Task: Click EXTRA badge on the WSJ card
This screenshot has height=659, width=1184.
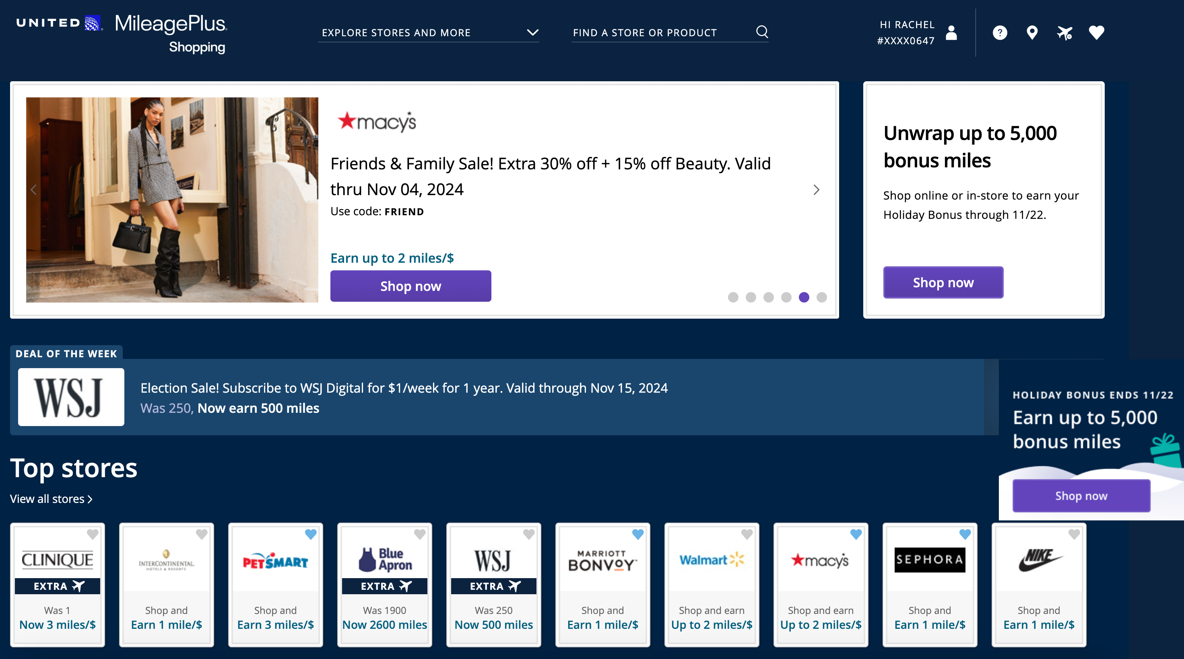Action: (x=494, y=586)
